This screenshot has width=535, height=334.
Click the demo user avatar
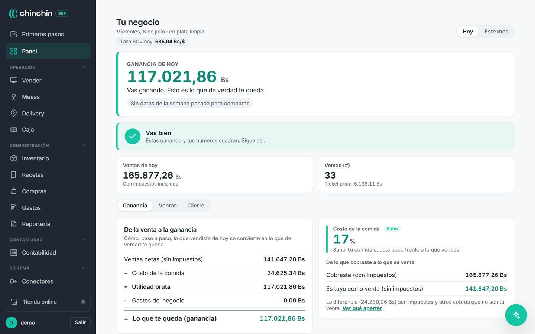coord(11,322)
